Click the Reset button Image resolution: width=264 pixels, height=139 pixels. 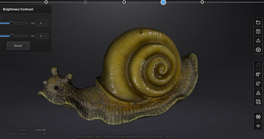pyautogui.click(x=18, y=46)
